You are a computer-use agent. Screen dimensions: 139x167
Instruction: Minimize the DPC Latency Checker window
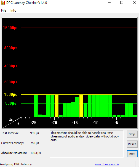pyautogui.click(x=109, y=2)
